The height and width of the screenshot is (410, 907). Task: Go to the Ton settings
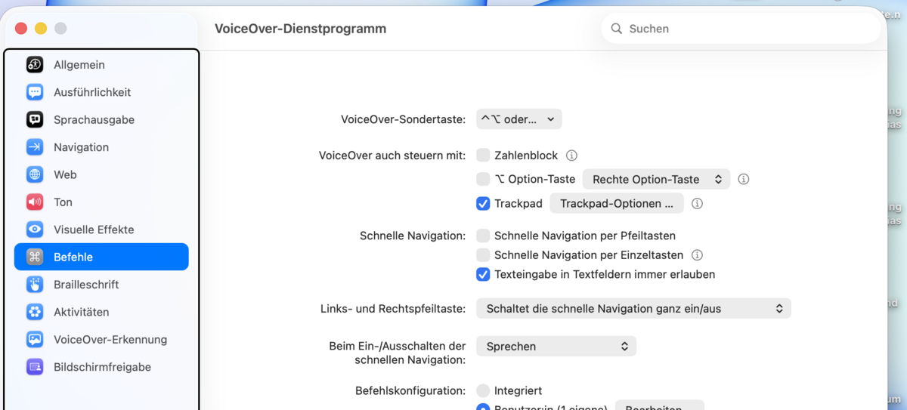tap(101, 202)
